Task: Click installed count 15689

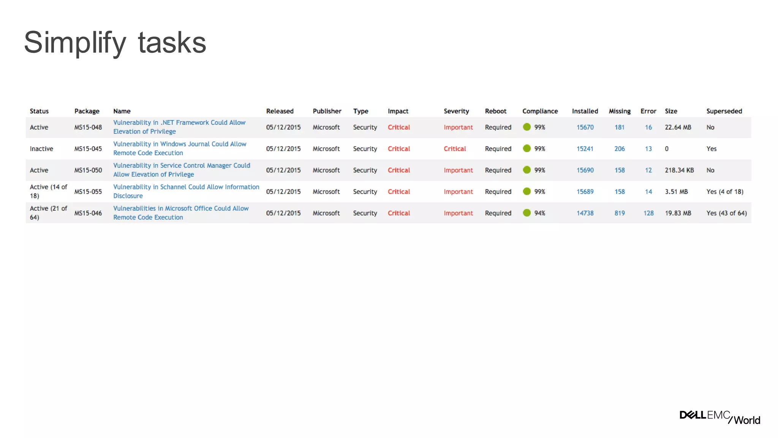Action: point(585,192)
